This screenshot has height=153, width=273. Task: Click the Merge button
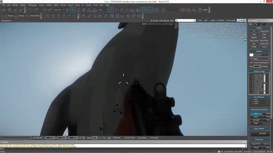pyautogui.click(x=256, y=147)
